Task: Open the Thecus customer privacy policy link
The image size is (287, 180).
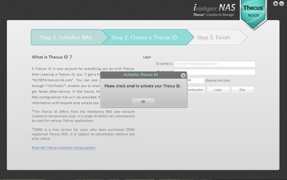Action: pos(64,147)
